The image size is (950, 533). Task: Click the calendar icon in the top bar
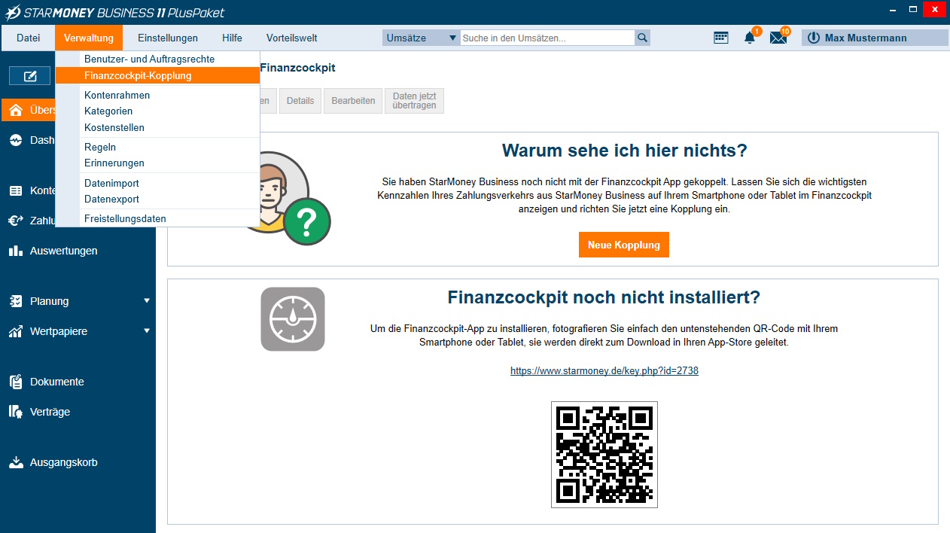point(720,38)
